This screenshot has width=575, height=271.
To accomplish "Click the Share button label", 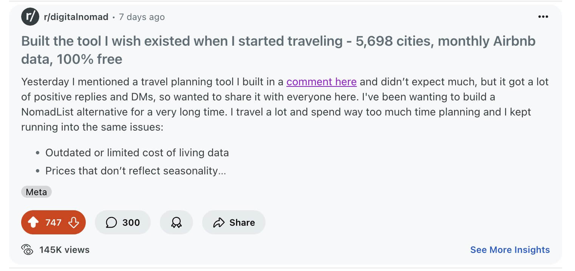I will tap(242, 223).
